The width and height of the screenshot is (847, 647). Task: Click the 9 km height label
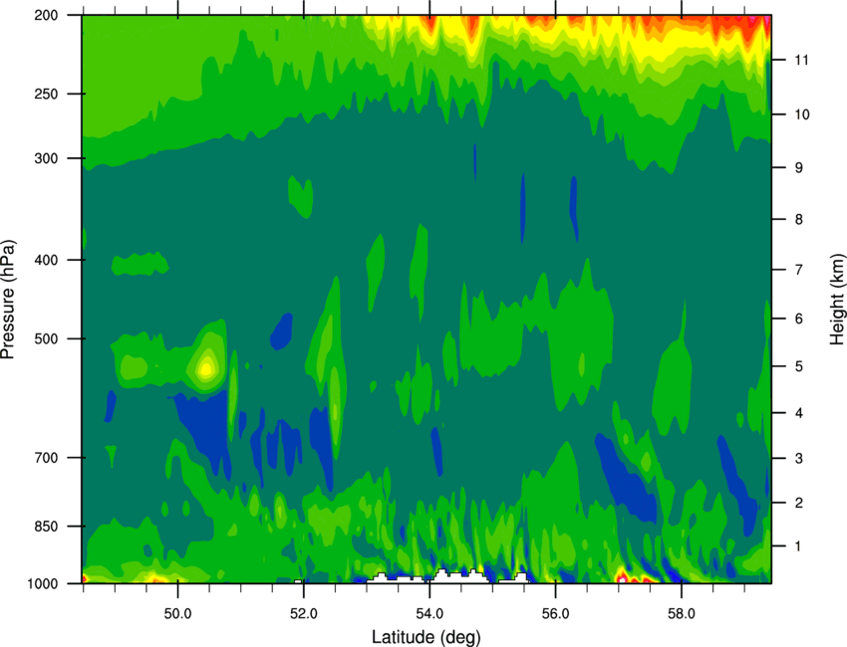coord(799,168)
